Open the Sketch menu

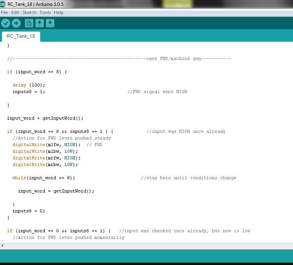29,12
